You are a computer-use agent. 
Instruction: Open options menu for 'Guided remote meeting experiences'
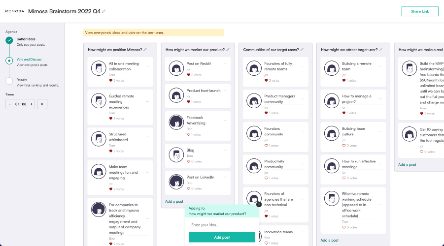pos(147,101)
